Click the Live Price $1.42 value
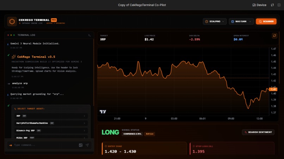This screenshot has width=284, height=159. point(149,39)
